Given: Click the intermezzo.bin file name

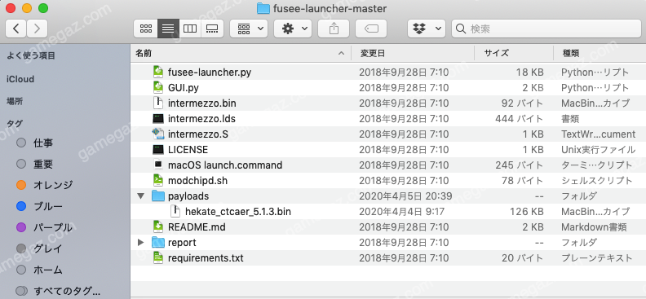Looking at the screenshot, I should 202,103.
